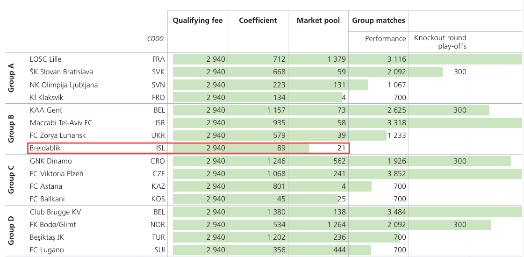Click the Breidablik club name
This screenshot has height=257, width=524.
[x=45, y=148]
